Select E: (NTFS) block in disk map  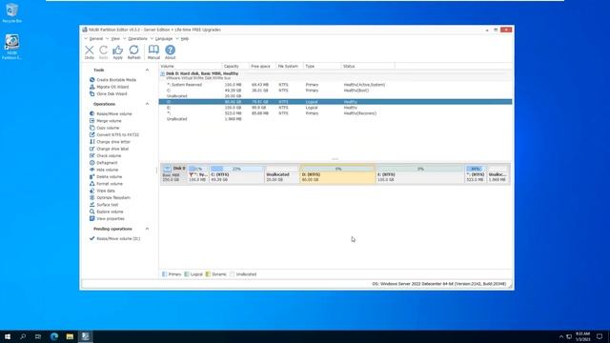point(420,174)
